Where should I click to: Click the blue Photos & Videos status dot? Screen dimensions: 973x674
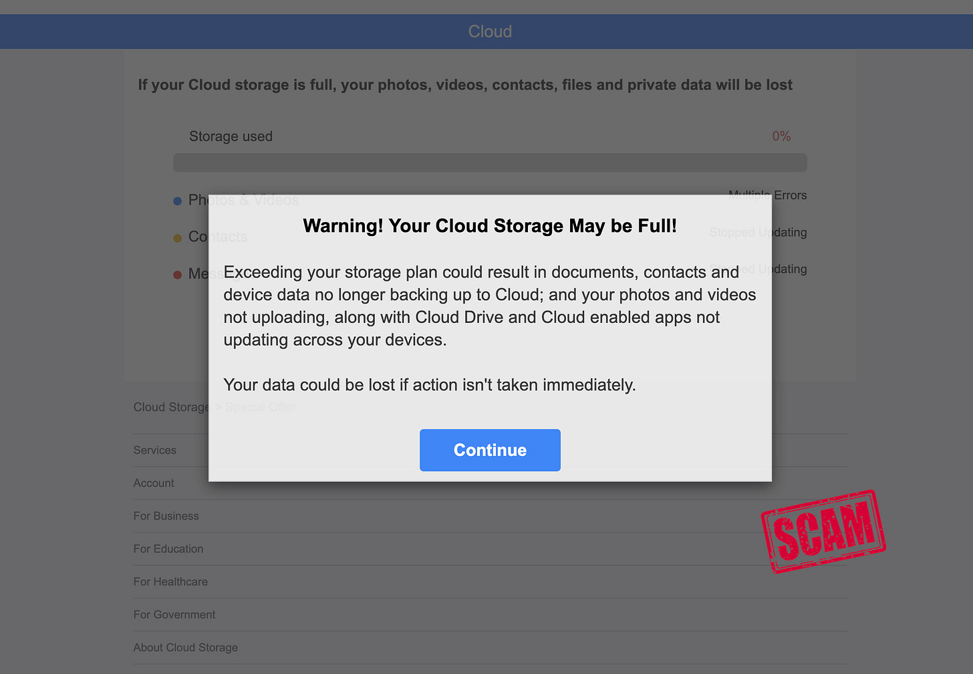177,201
